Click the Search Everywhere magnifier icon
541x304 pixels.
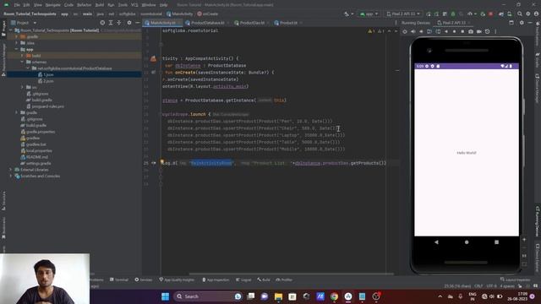click(520, 14)
